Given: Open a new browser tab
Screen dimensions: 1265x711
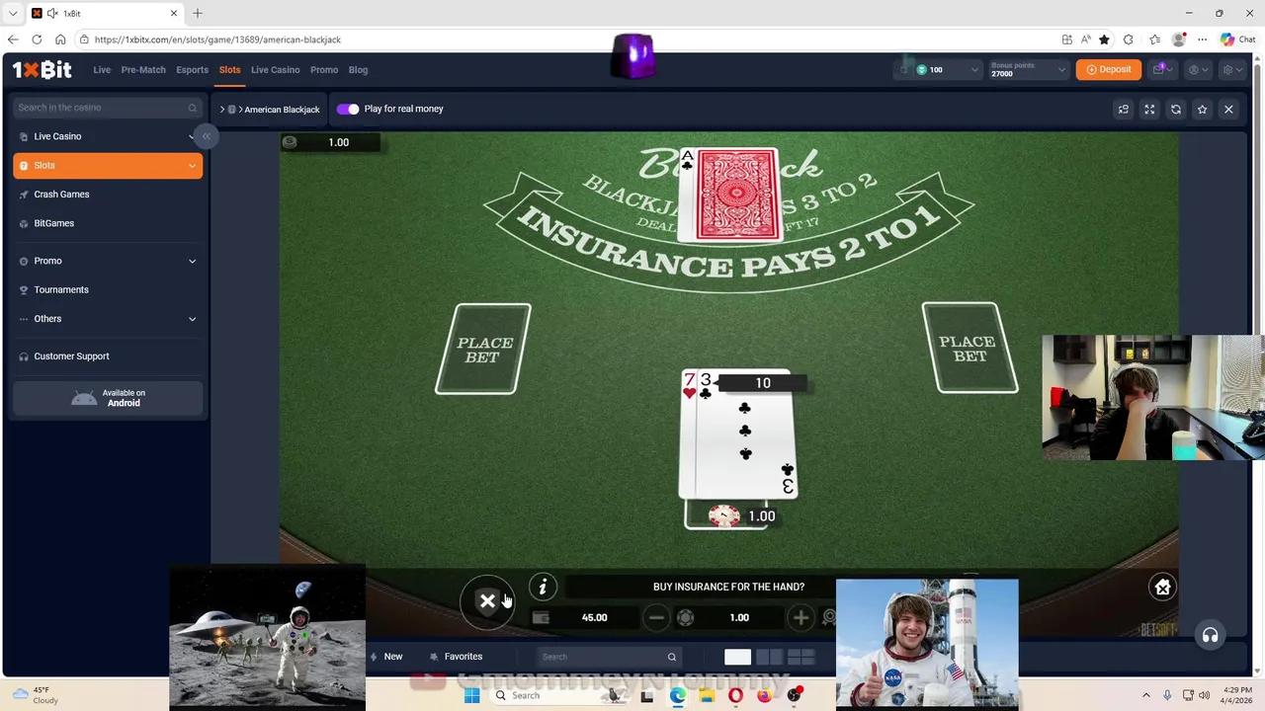Looking at the screenshot, I should pos(197,13).
